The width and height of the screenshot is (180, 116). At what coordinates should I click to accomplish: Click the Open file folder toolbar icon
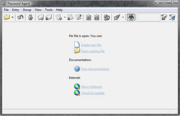(7, 17)
